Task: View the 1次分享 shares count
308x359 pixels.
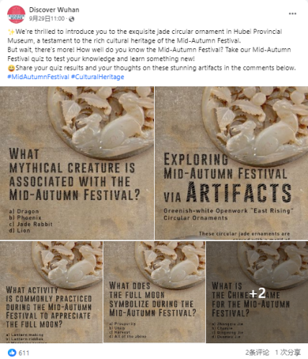Action: coord(288,353)
